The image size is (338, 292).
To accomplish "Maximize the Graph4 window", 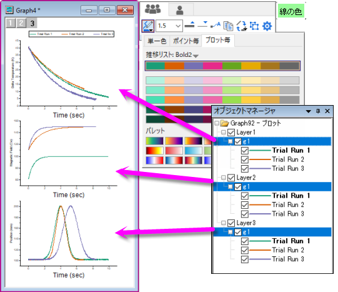I will point(107,10).
